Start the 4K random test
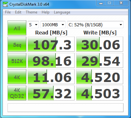Viewport: 131px width, 118px height. coord(17,77)
